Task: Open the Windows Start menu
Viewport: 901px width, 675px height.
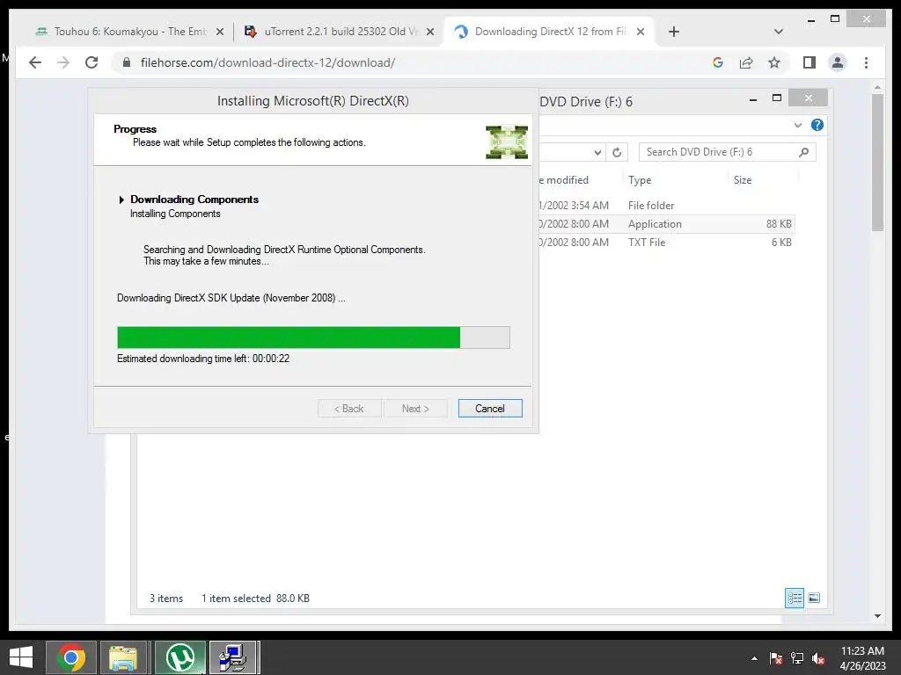Action: click(21, 657)
